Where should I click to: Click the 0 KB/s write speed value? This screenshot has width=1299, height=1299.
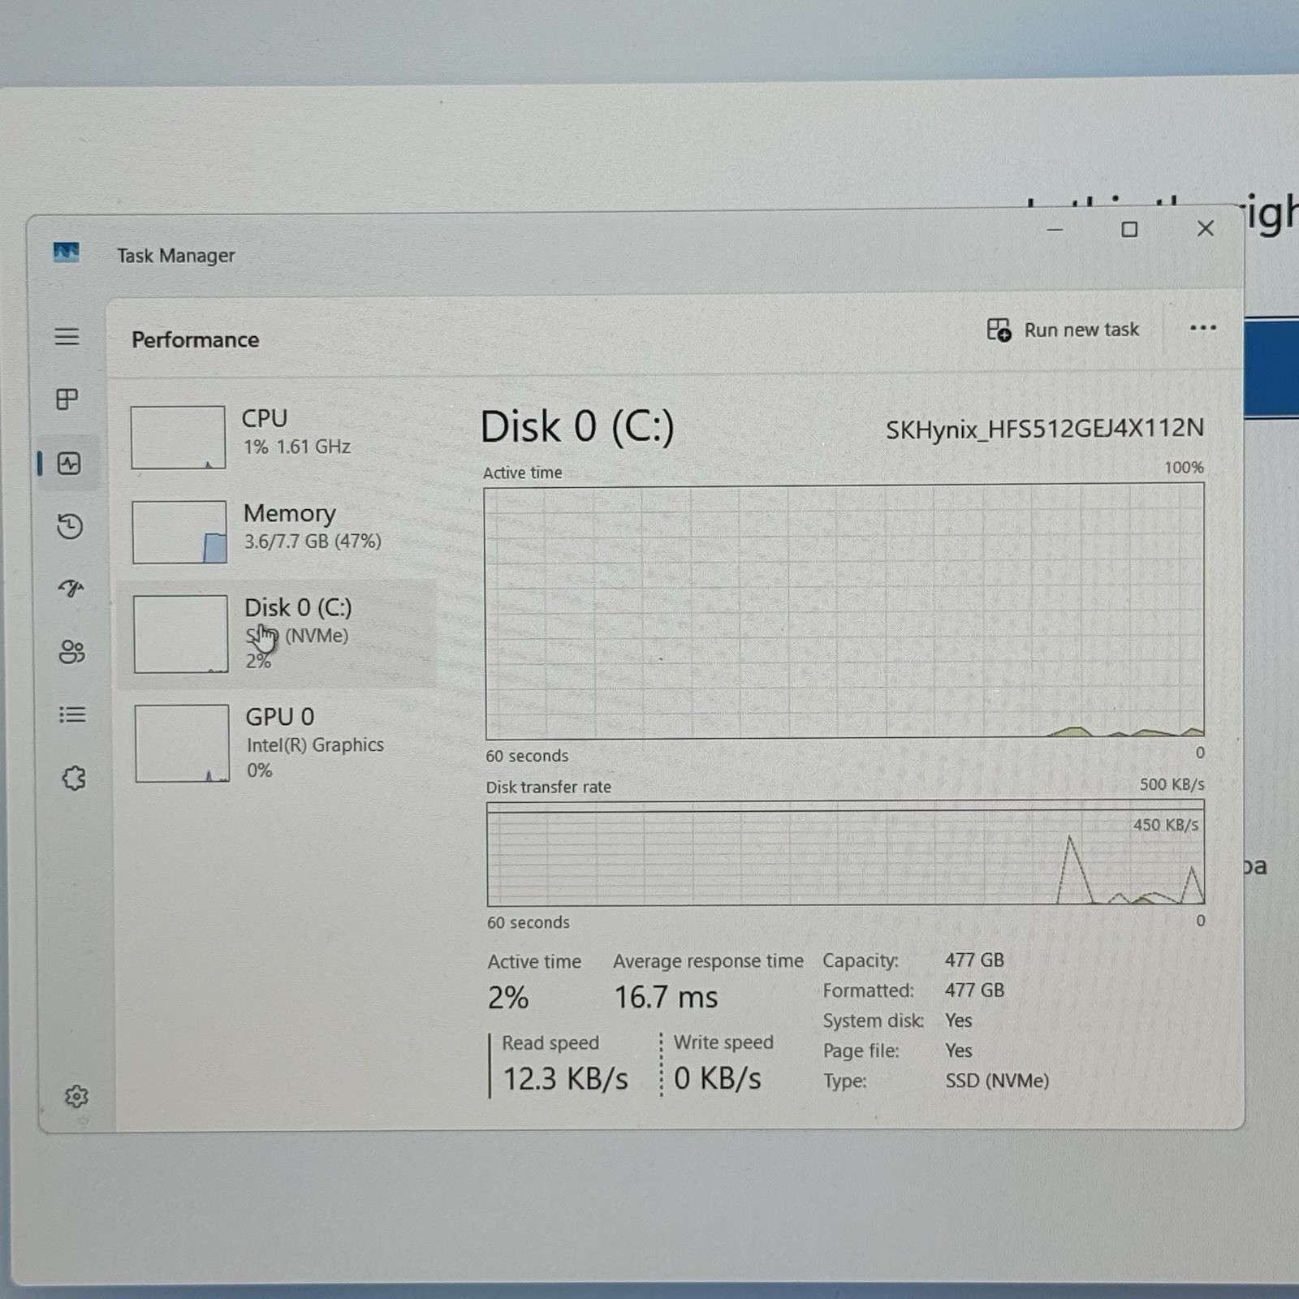pyautogui.click(x=718, y=1078)
